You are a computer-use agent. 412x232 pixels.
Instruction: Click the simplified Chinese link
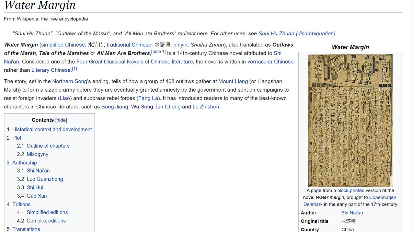(x=63, y=45)
